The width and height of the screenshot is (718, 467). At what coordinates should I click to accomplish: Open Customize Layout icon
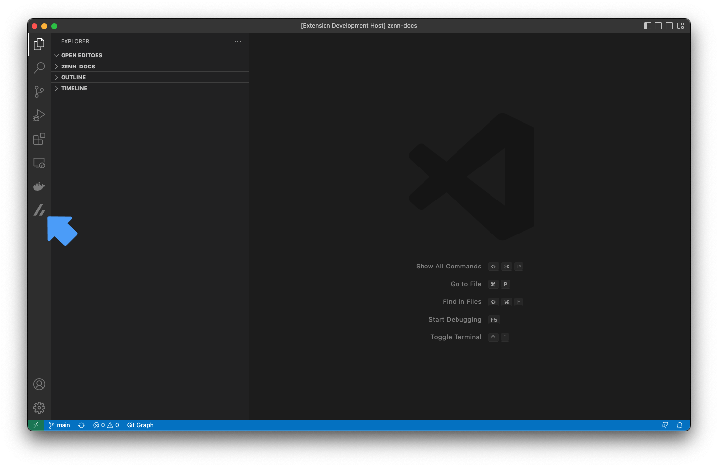coord(680,26)
